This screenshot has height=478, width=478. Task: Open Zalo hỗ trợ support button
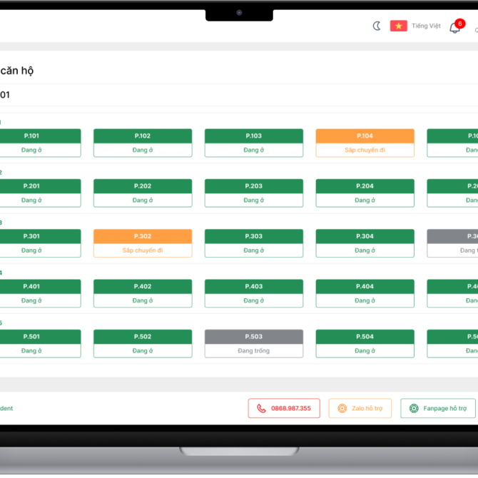[360, 408]
